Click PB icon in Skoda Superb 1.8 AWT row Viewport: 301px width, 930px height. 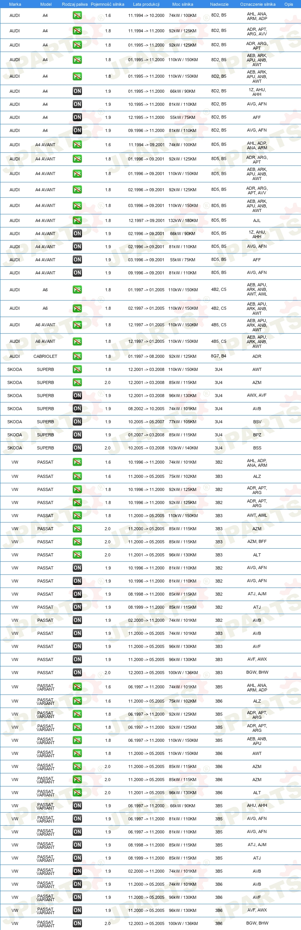click(x=77, y=369)
